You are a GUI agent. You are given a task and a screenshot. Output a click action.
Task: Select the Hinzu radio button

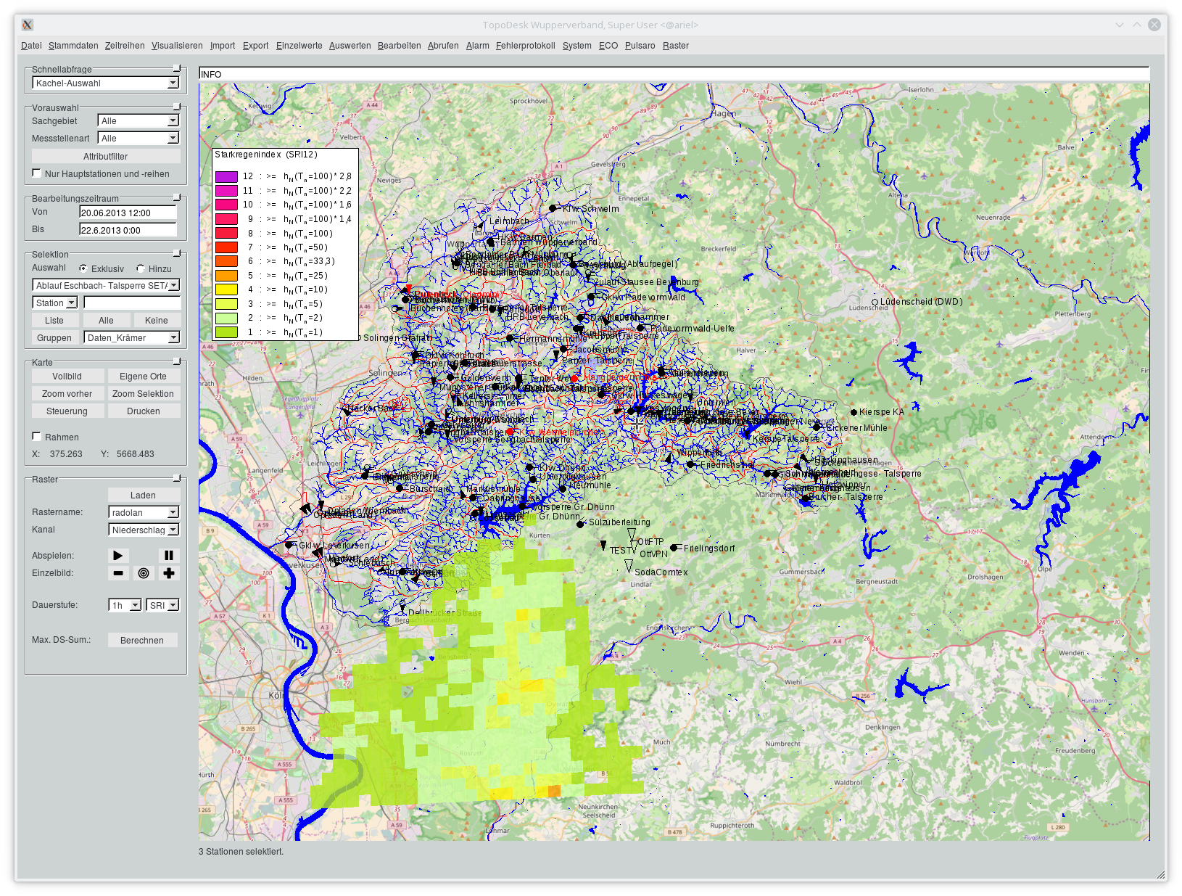(141, 268)
